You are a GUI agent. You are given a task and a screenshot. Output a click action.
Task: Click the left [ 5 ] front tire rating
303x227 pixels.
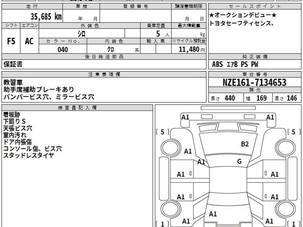pos(162,132)
